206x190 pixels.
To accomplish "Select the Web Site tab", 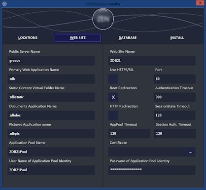I will (x=78, y=38).
